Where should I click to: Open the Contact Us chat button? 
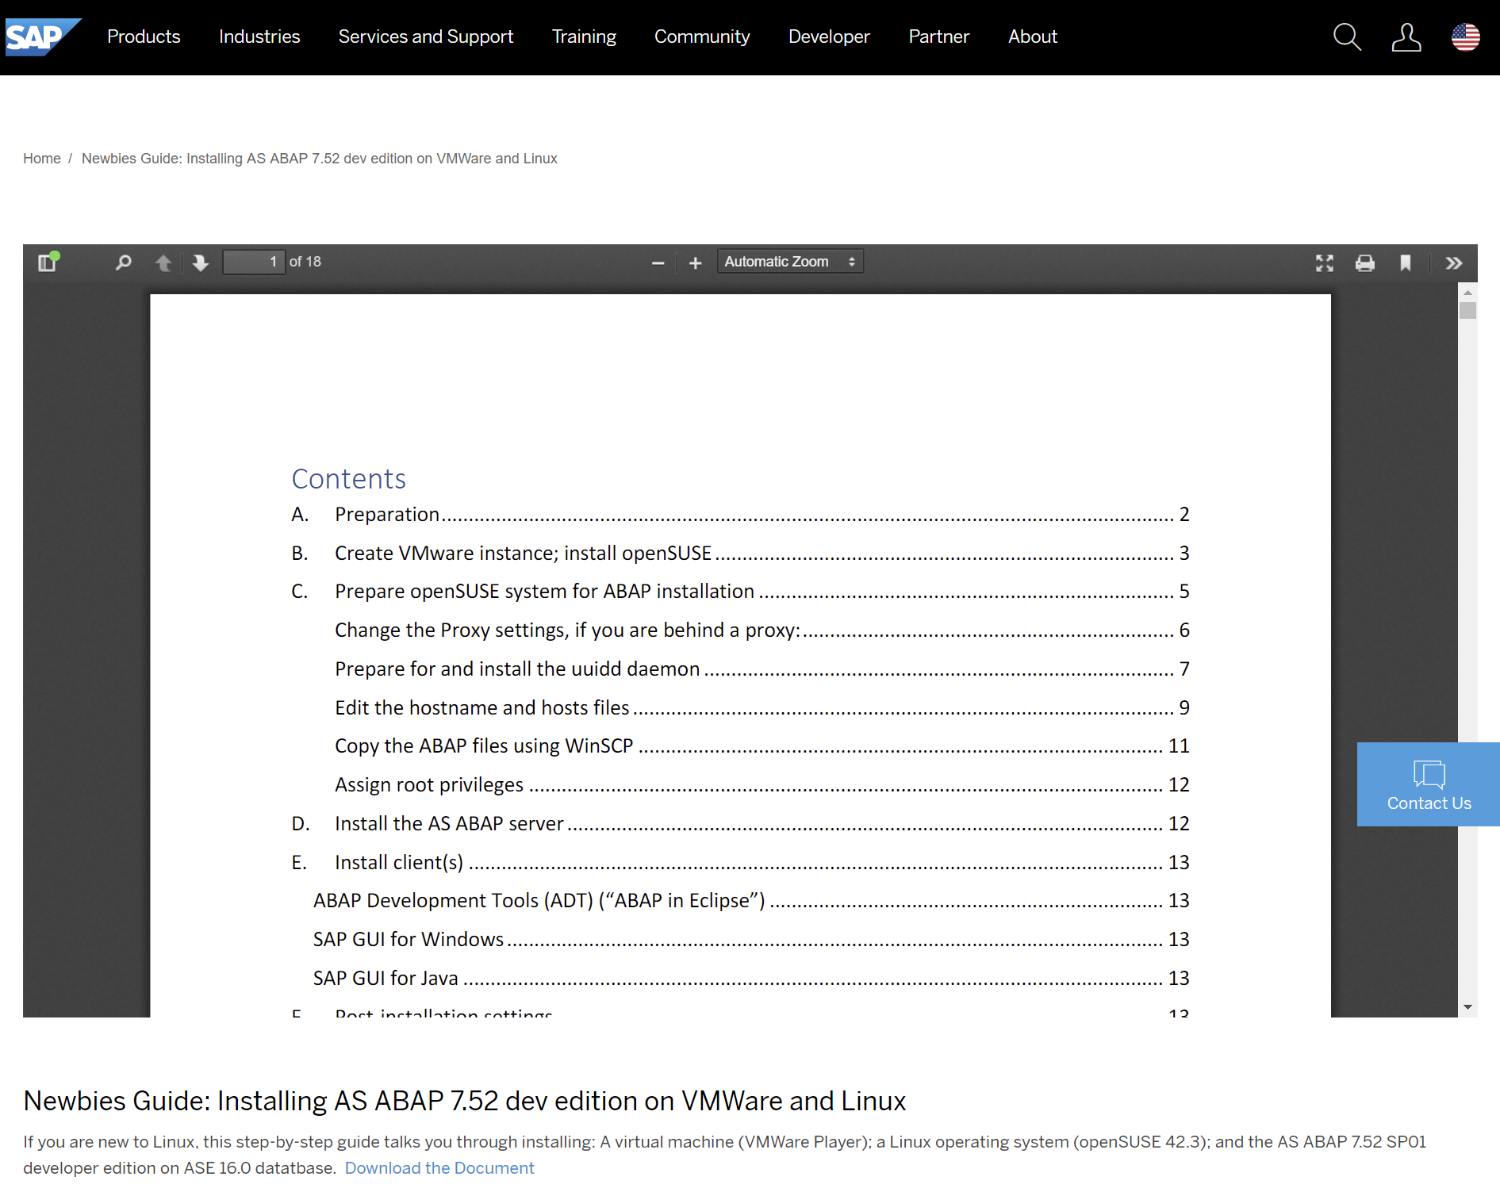1429,784
